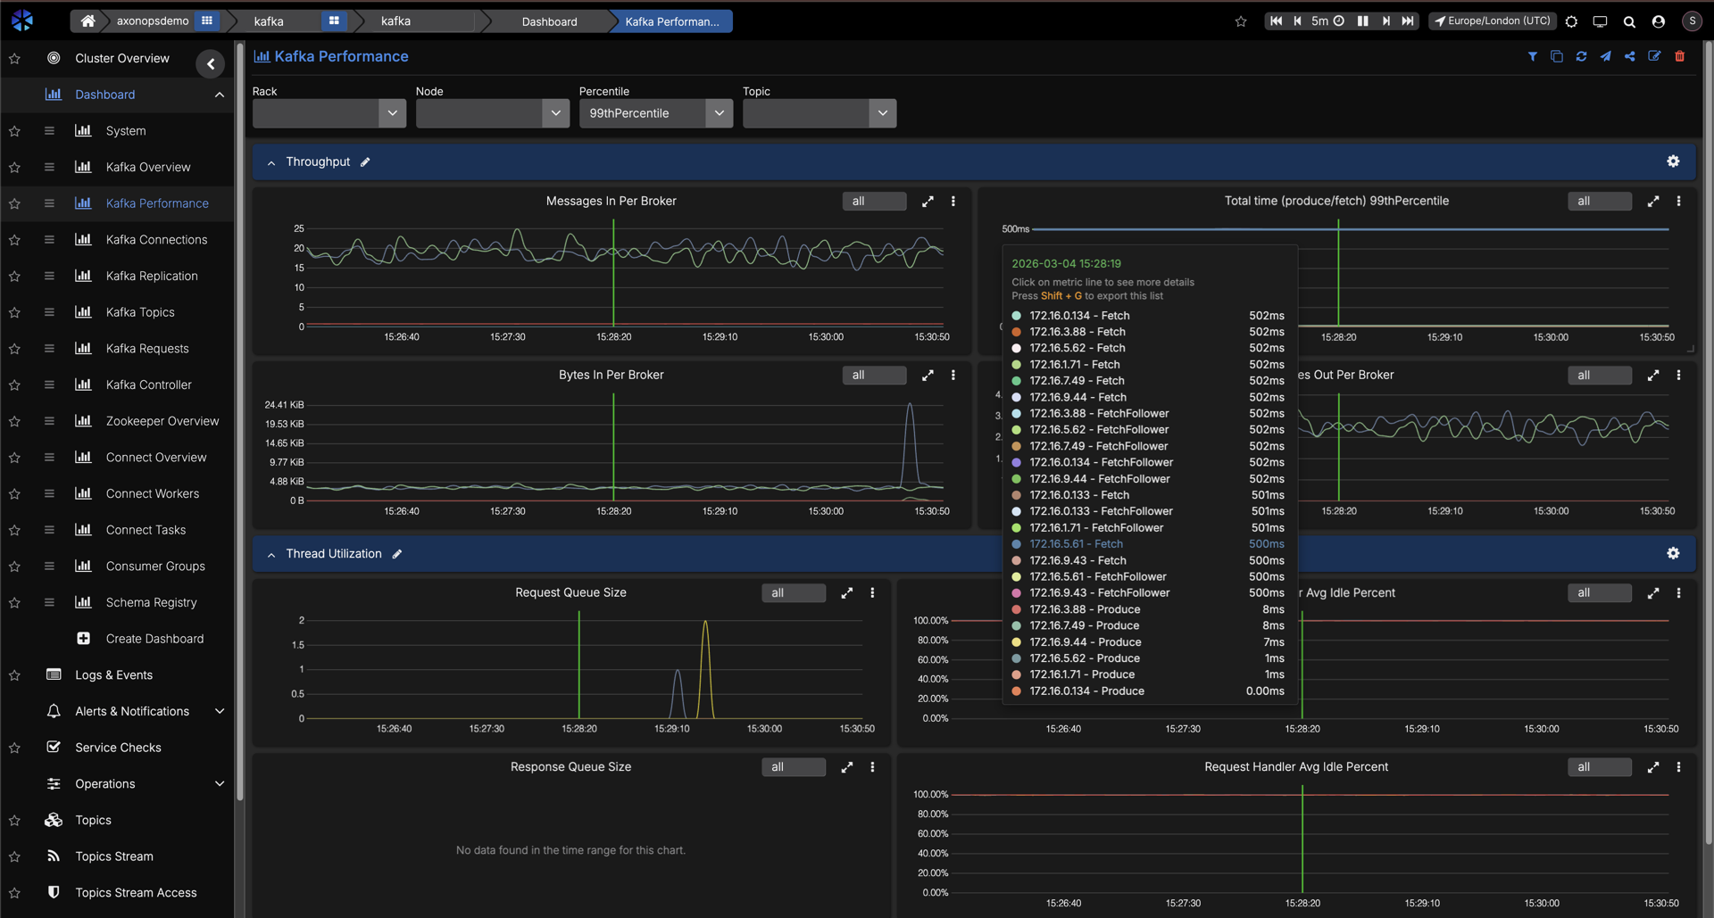This screenshot has height=918, width=1714.
Task: Open the Percentile dropdown
Action: (x=655, y=113)
